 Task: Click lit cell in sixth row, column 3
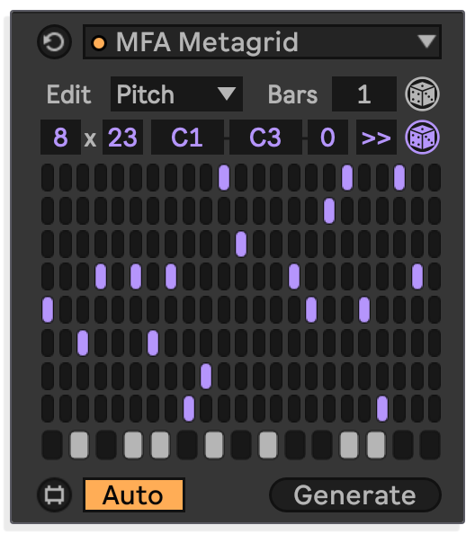coord(83,343)
